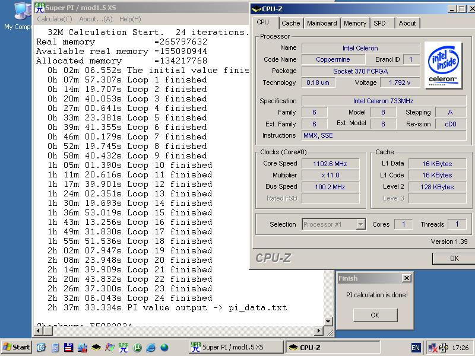Click Voltage value 1.792 v

[x=400, y=82]
